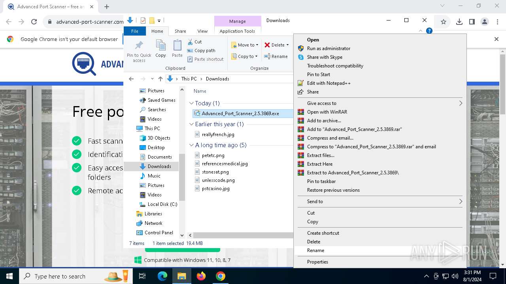The image size is (506, 284).
Task: Open Firefox from taskbar
Action: pyautogui.click(x=201, y=276)
